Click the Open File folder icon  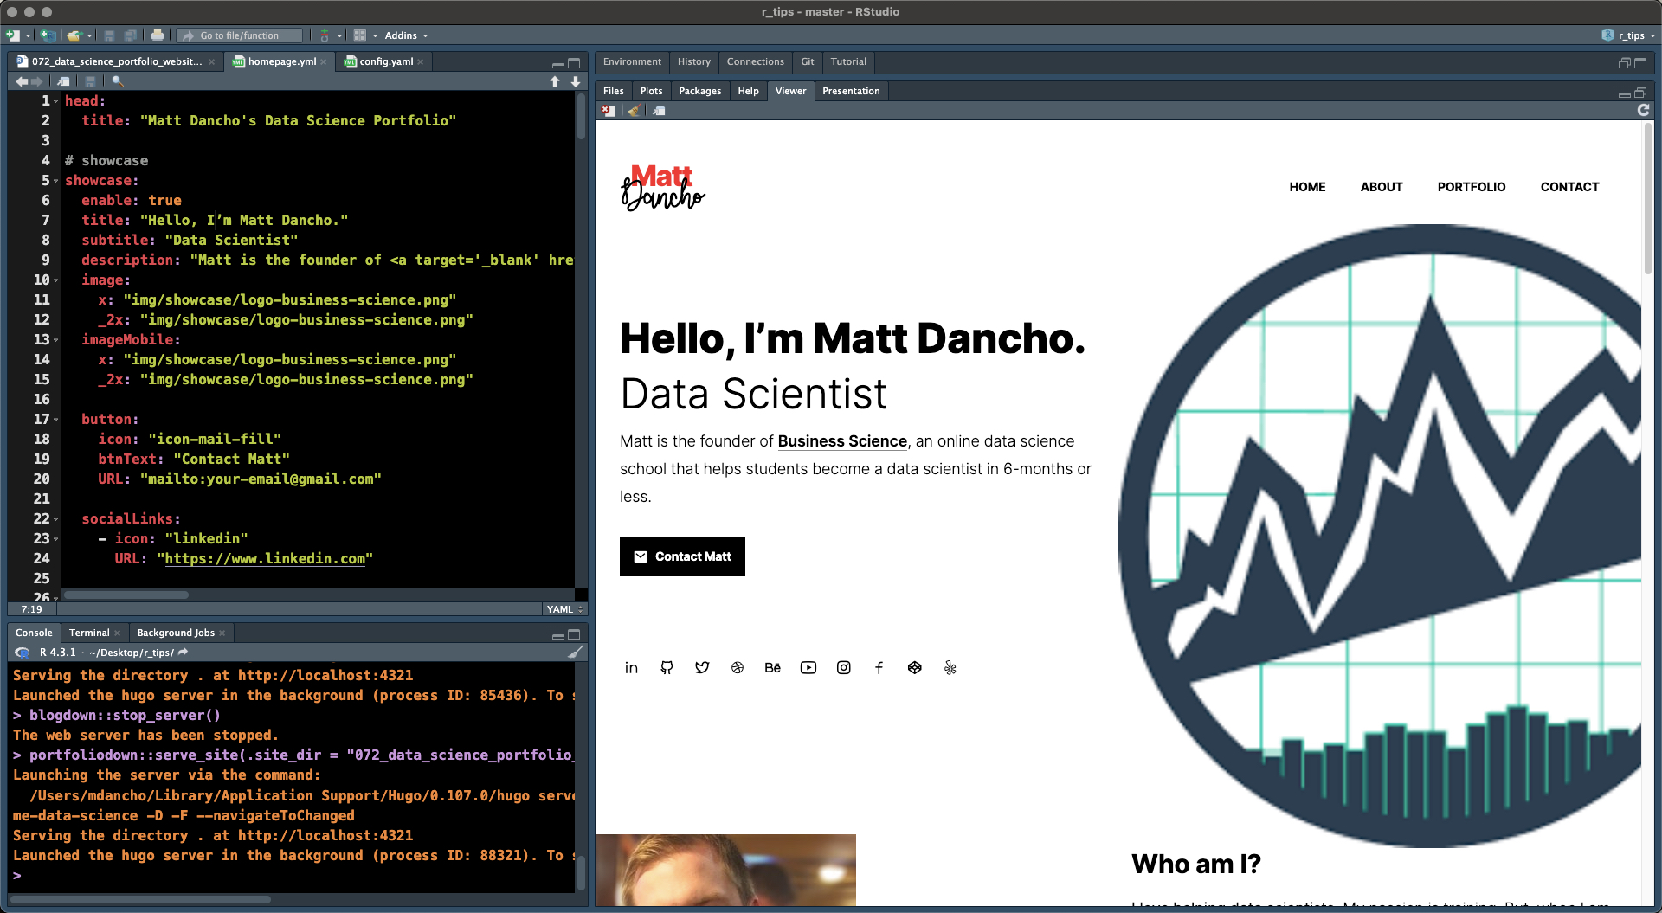(x=74, y=35)
